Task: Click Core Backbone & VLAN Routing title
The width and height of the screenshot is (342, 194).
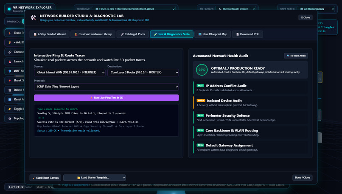Action: 232,130
